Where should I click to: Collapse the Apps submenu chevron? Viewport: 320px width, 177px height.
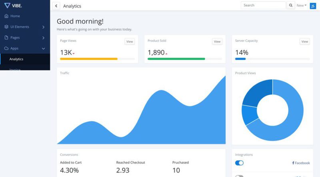pyautogui.click(x=43, y=49)
